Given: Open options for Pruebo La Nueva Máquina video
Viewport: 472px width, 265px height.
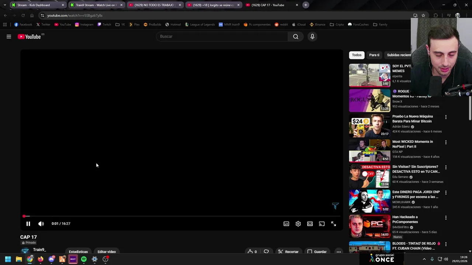Looking at the screenshot, I should tap(446, 117).
